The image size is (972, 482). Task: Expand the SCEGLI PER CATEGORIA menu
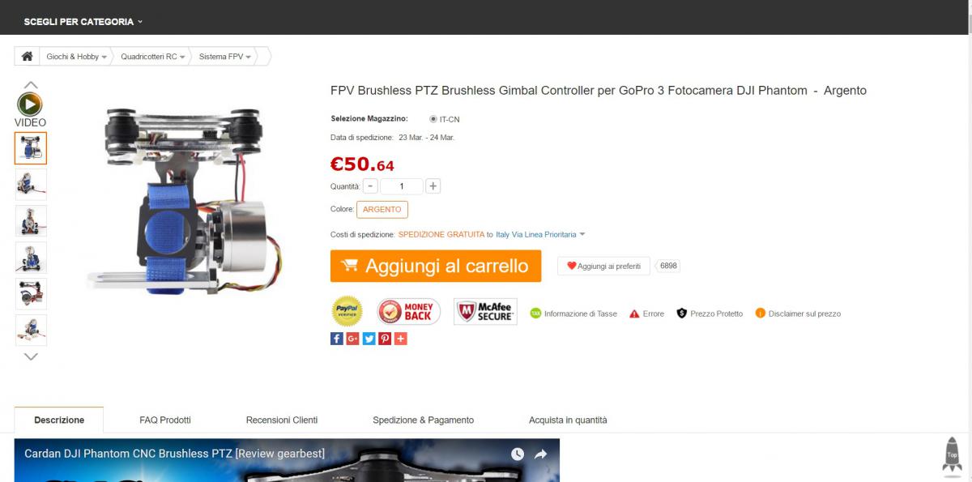click(83, 22)
